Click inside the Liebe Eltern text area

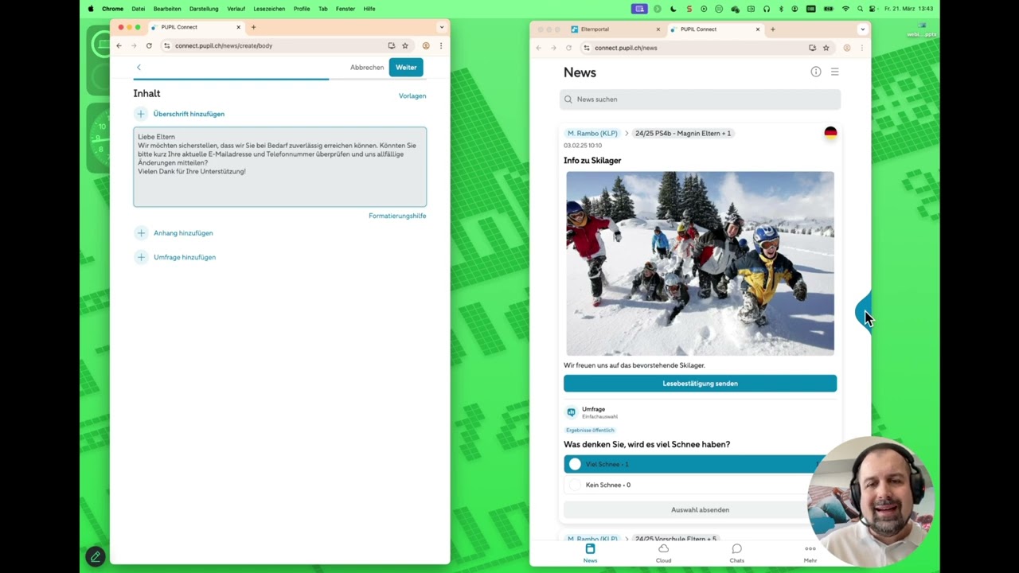(279, 167)
